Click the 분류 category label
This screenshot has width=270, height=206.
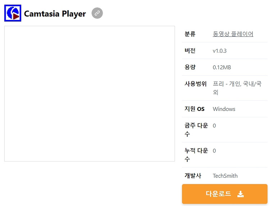click(x=190, y=34)
